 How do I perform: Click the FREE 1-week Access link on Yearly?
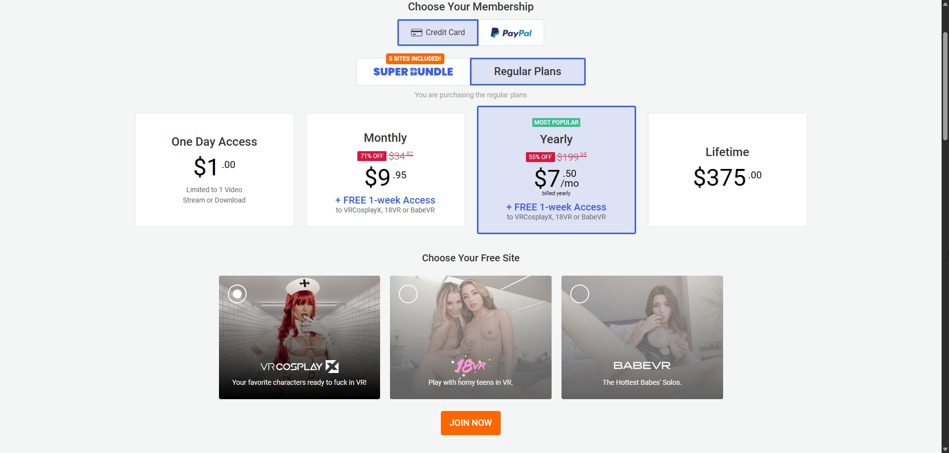tap(556, 207)
